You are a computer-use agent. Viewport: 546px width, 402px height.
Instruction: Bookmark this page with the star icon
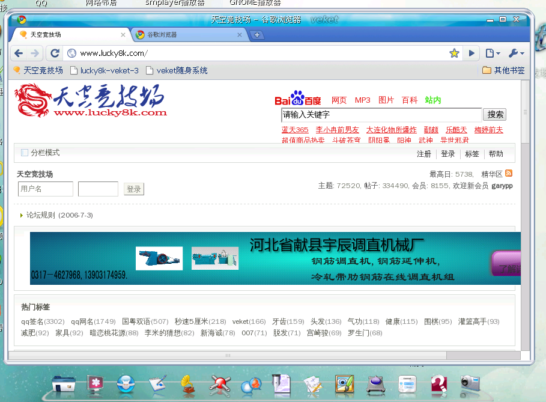[x=454, y=53]
